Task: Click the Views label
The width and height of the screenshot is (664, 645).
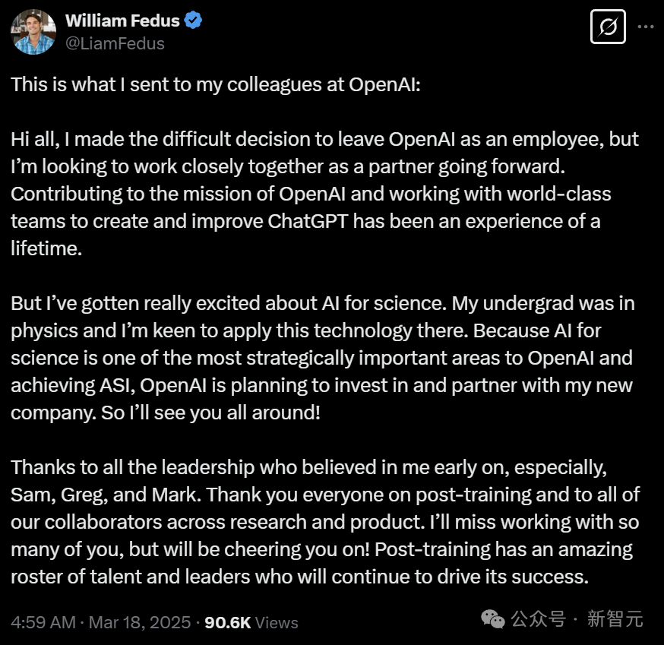Action: 277,622
